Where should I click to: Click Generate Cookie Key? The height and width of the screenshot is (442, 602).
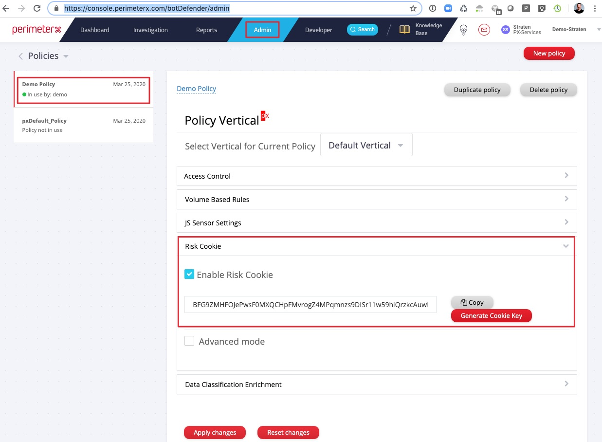(491, 315)
